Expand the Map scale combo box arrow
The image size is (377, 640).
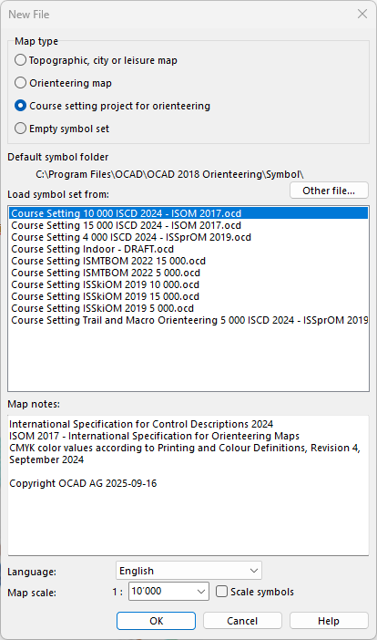tap(201, 592)
